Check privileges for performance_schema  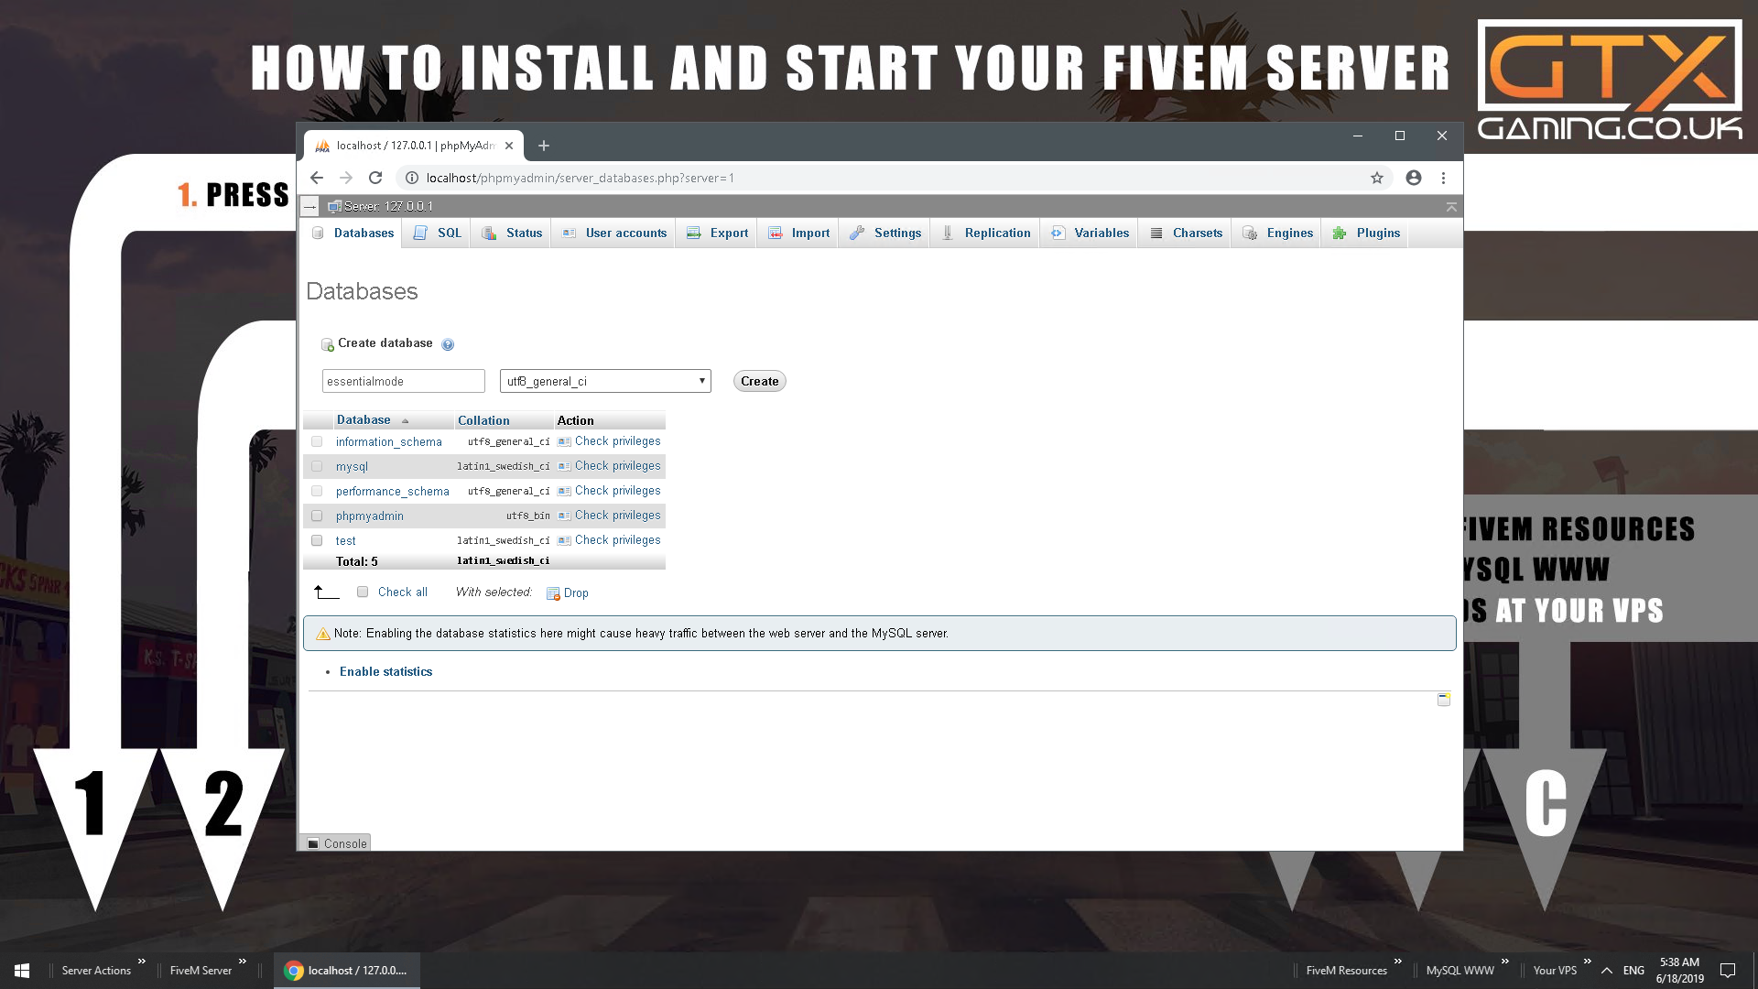tap(609, 491)
